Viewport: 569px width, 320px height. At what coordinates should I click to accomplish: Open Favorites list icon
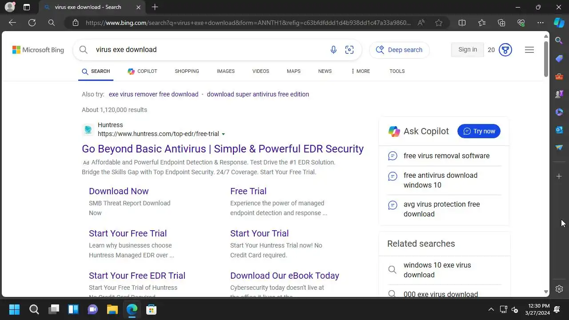click(482, 23)
